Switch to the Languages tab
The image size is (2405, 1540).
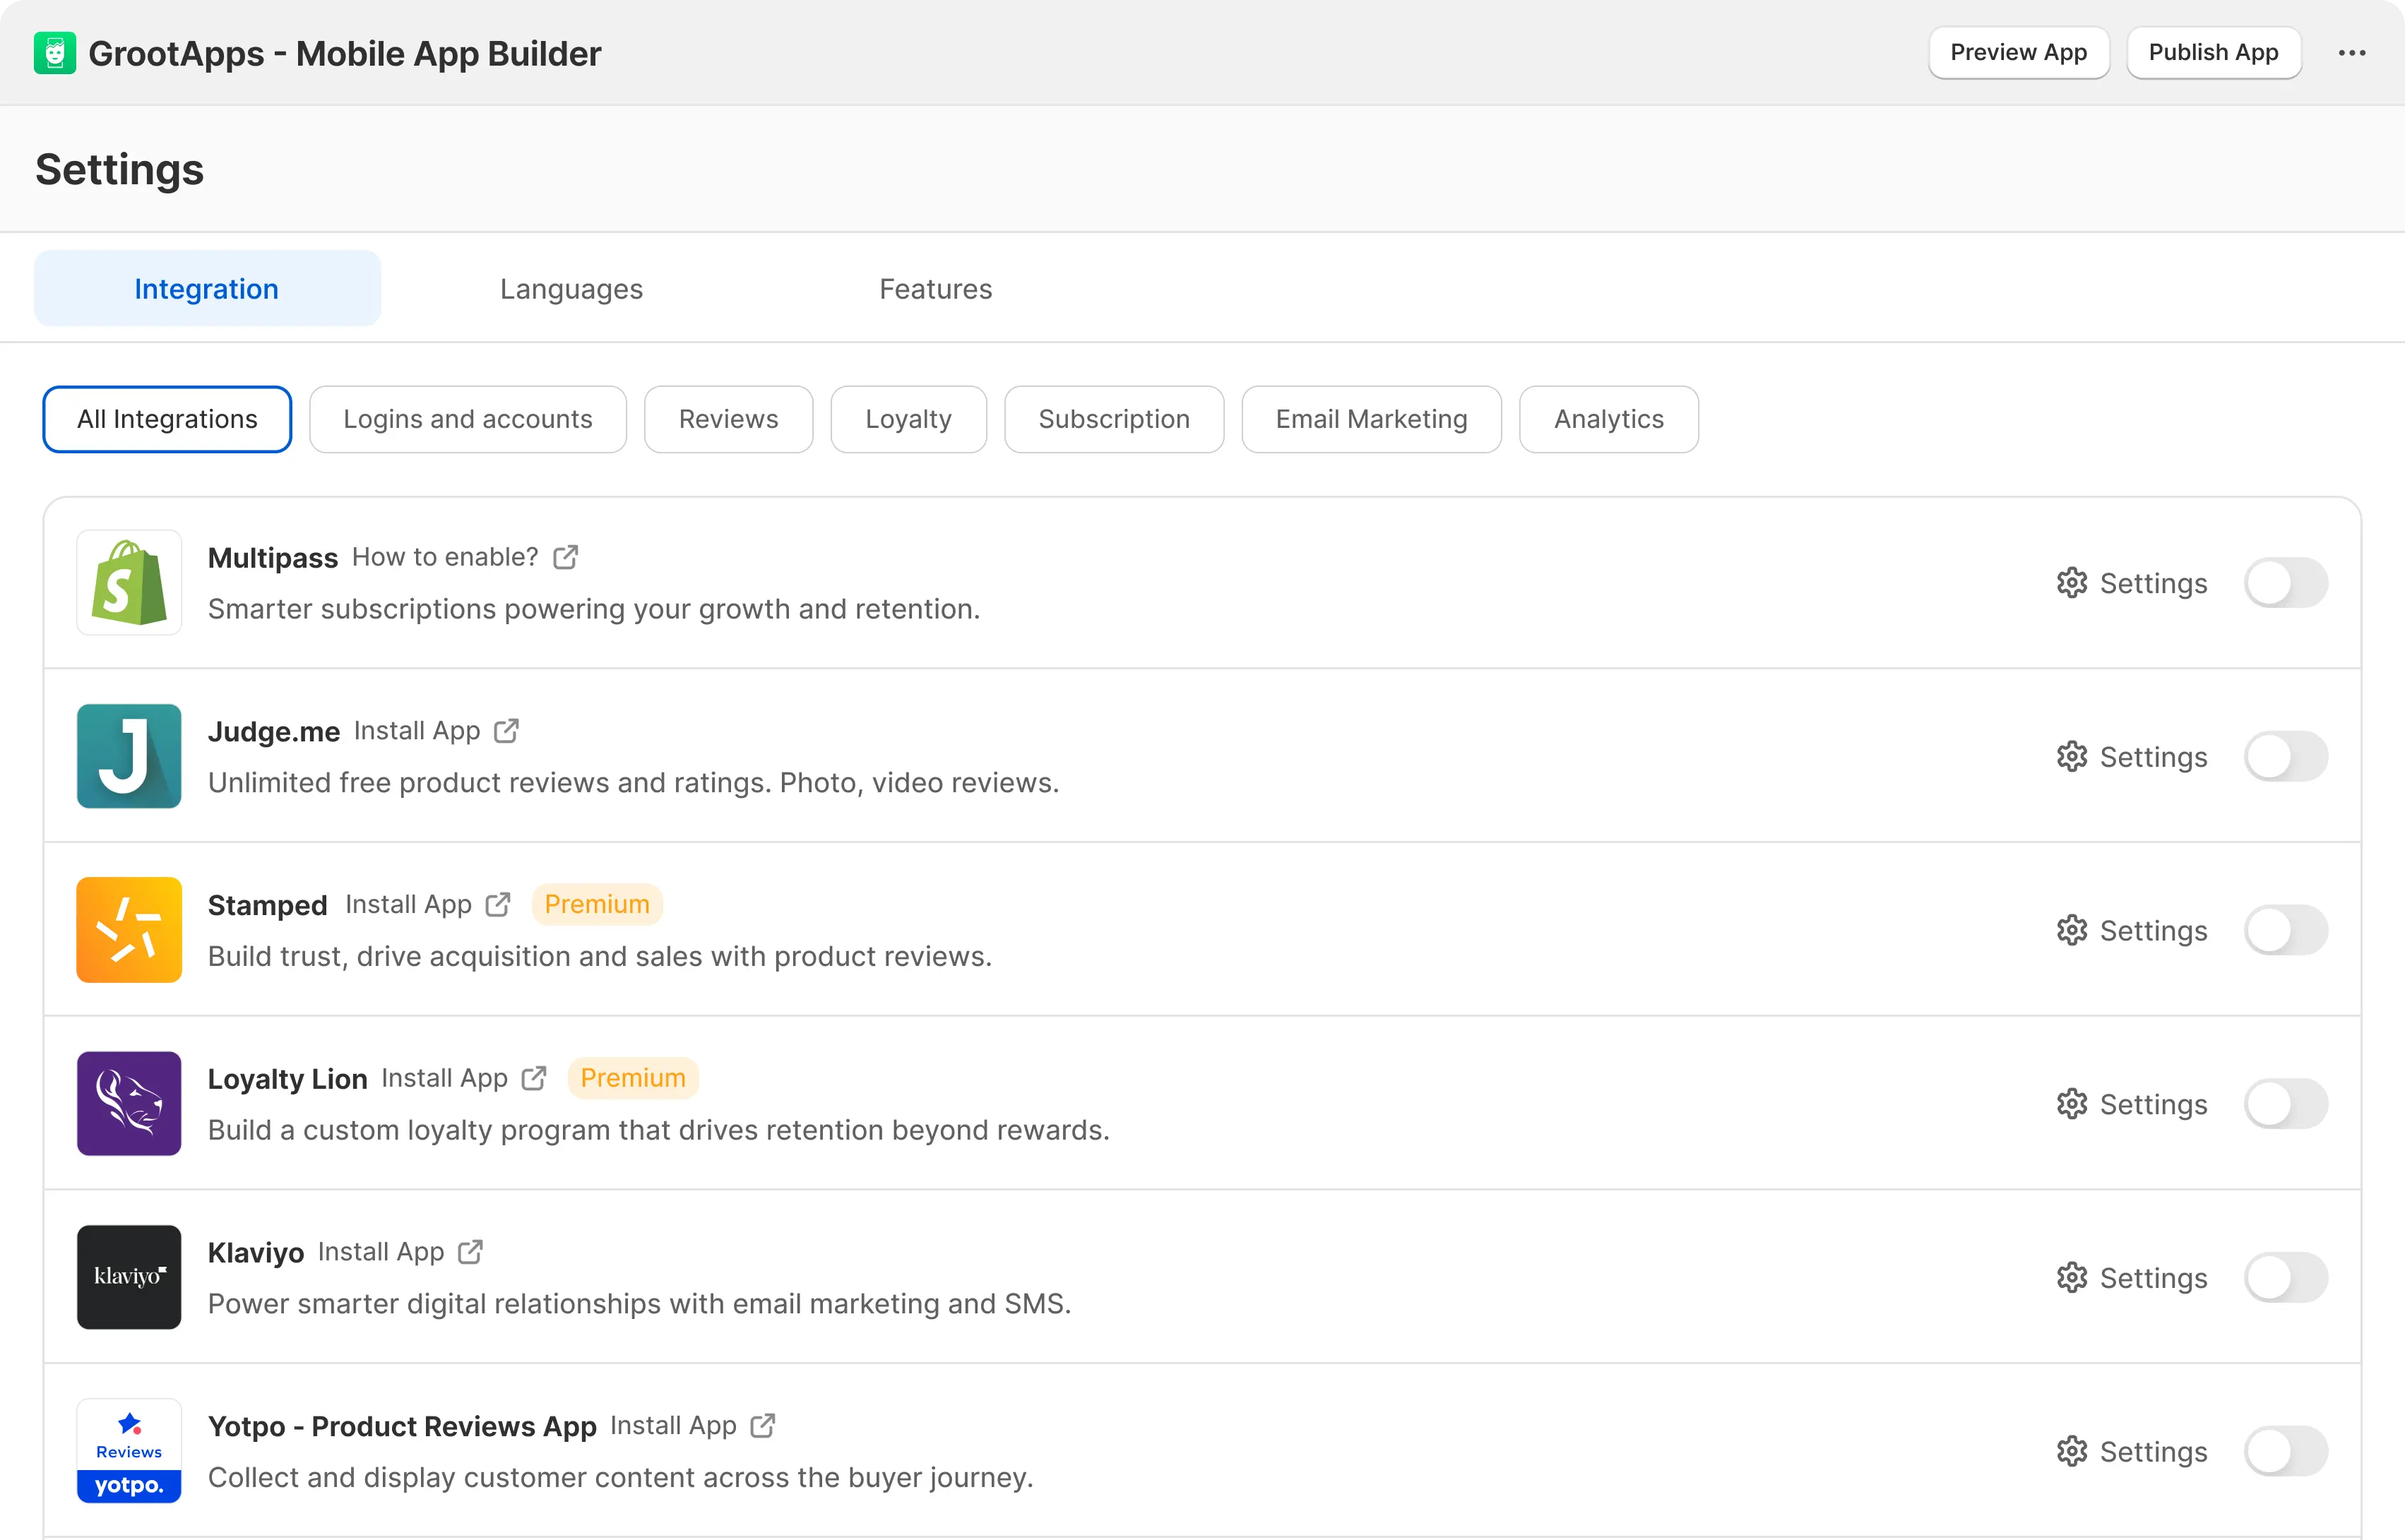571,289
